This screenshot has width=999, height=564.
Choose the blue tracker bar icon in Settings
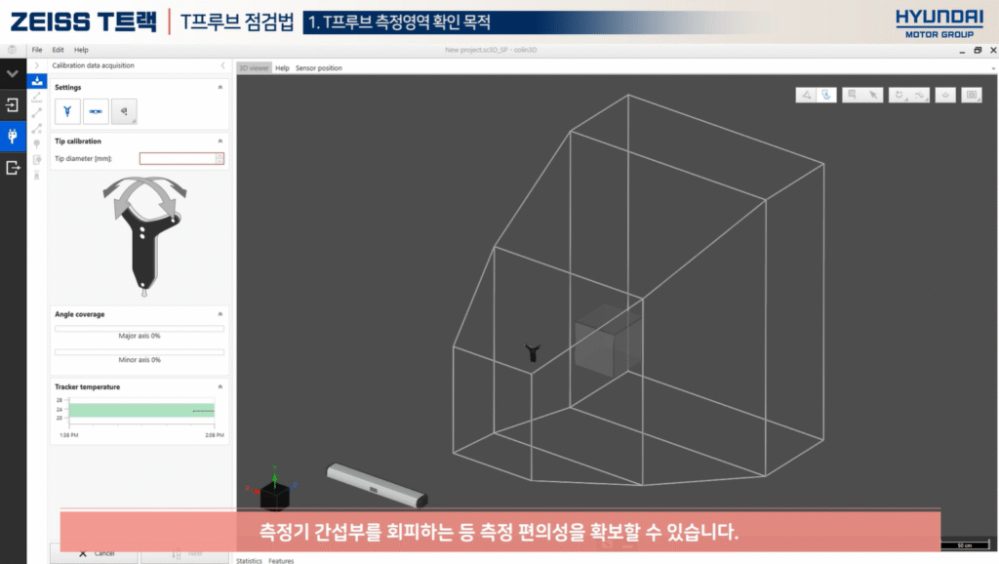(x=96, y=112)
